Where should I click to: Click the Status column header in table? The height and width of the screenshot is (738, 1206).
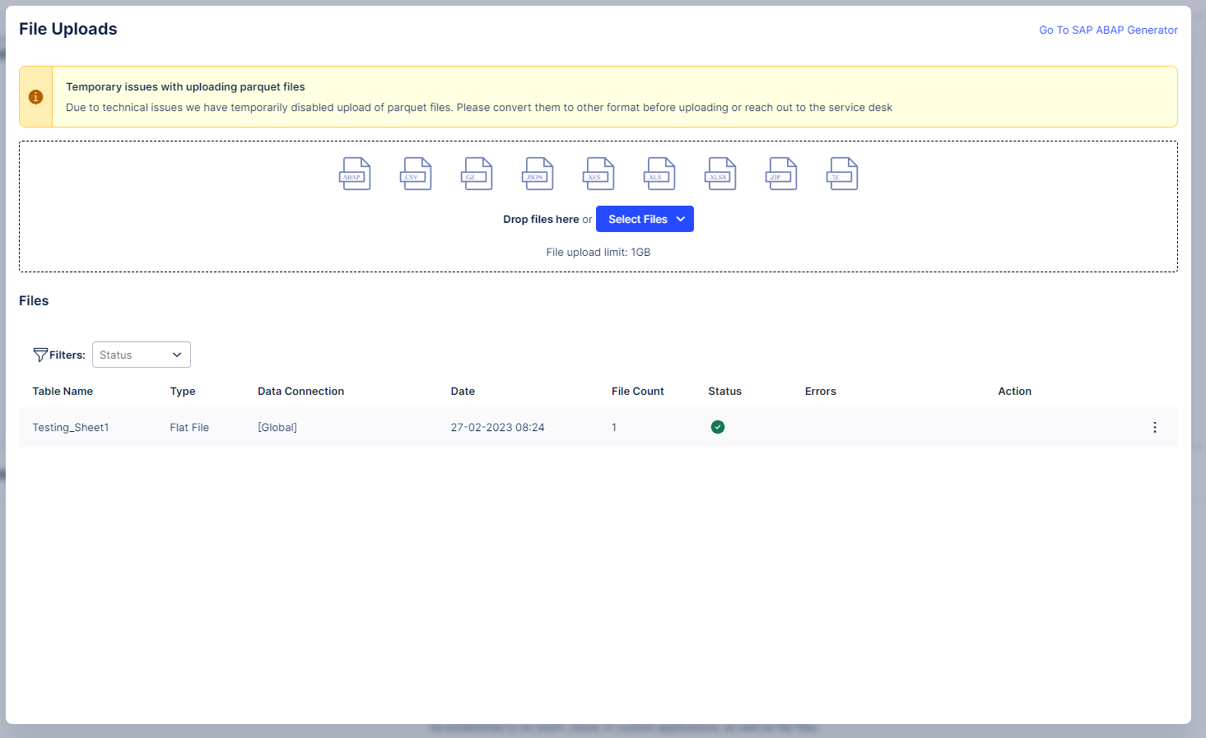(725, 392)
